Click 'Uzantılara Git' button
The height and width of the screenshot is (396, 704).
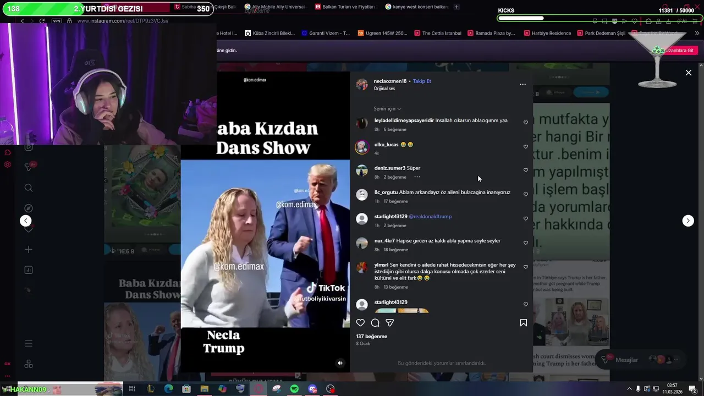click(679, 51)
